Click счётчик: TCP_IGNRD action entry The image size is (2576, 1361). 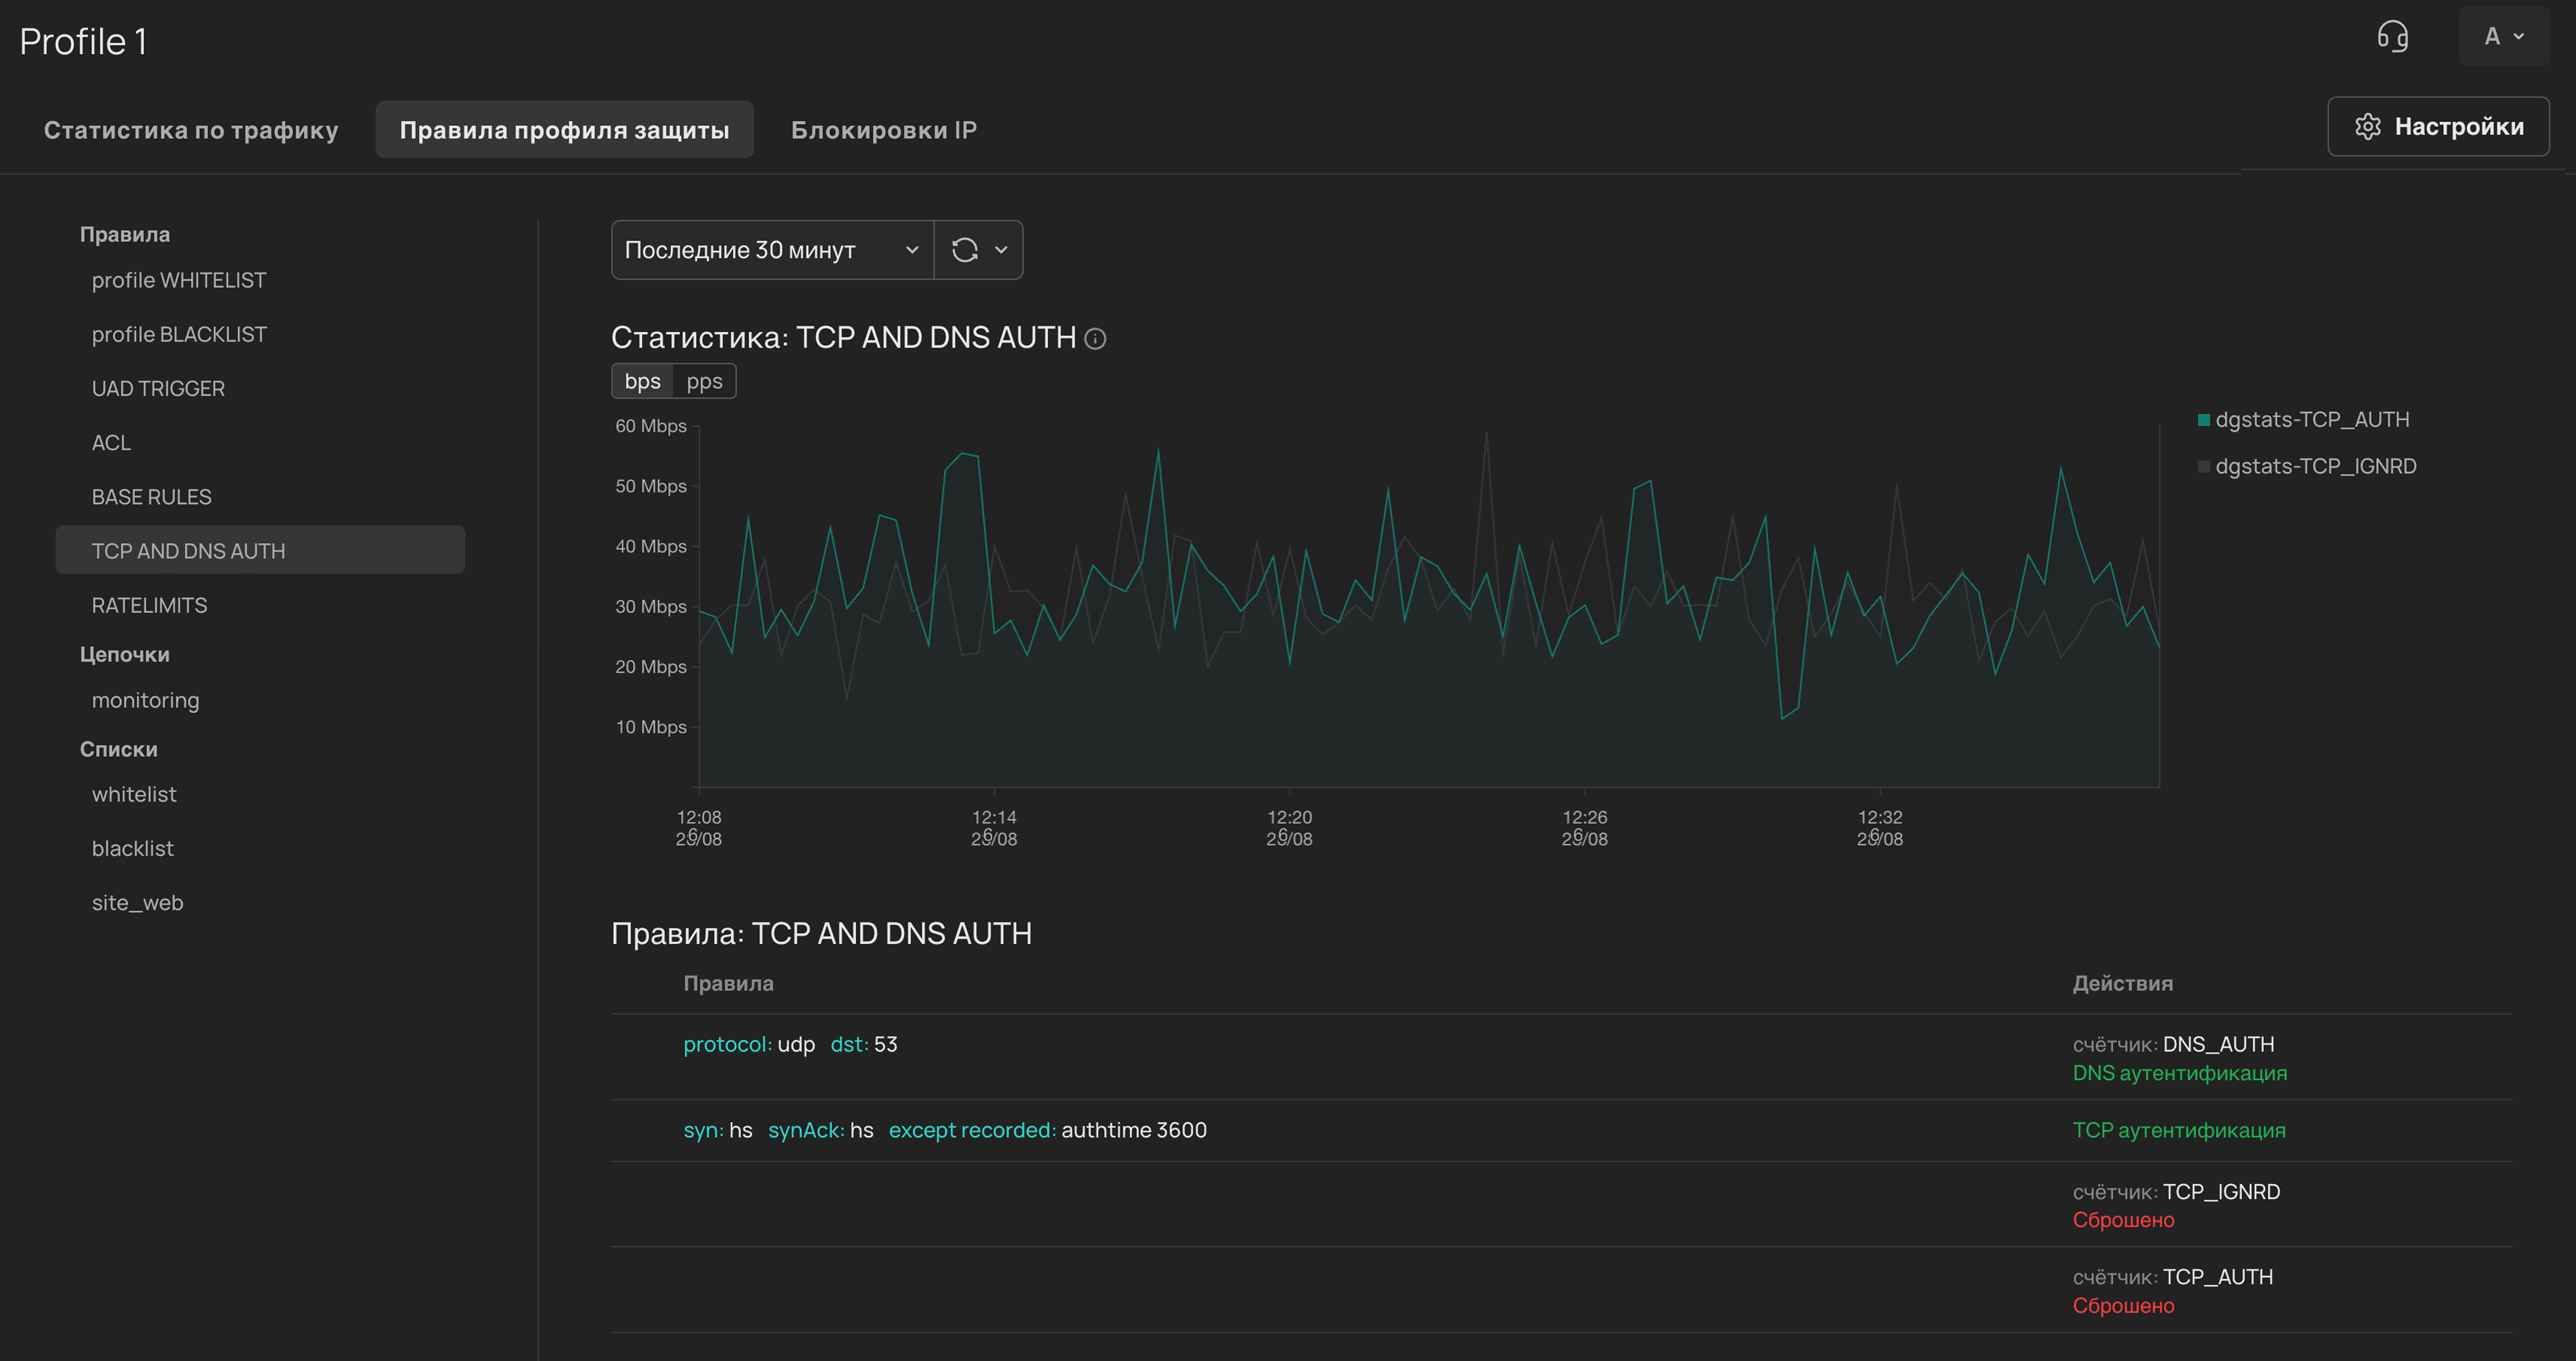(x=2176, y=1192)
